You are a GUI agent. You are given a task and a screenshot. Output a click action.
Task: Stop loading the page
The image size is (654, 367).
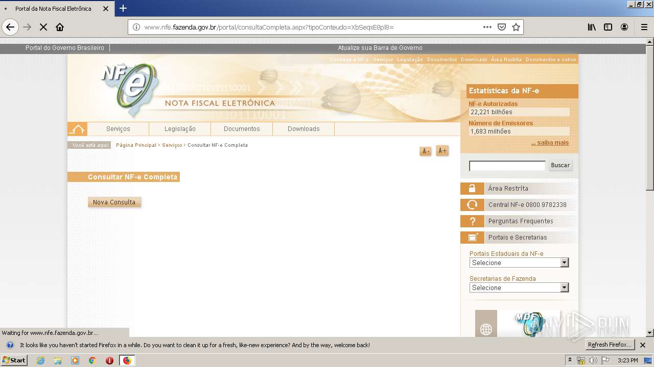[x=43, y=27]
